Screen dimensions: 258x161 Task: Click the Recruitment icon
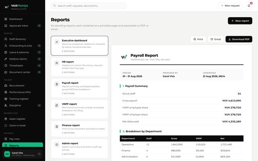[6, 86]
